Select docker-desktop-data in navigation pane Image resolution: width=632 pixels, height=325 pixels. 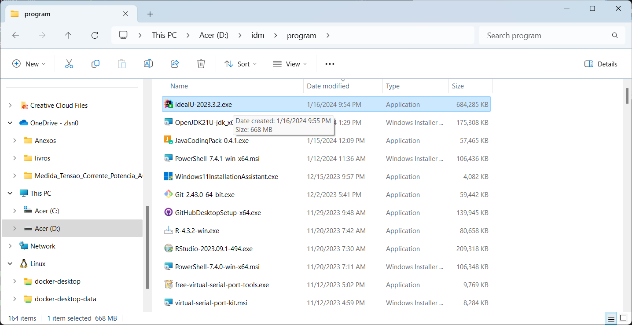coord(66,299)
